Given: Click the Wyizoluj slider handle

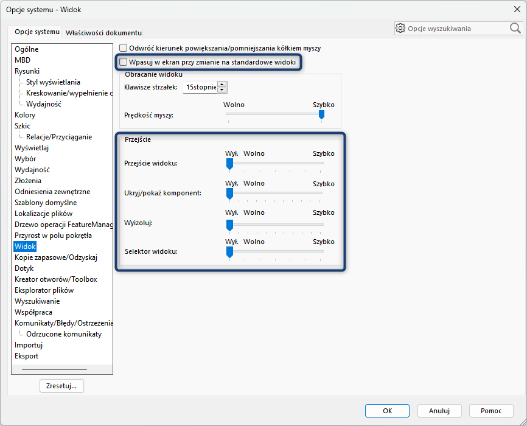Looking at the screenshot, I should [x=229, y=225].
